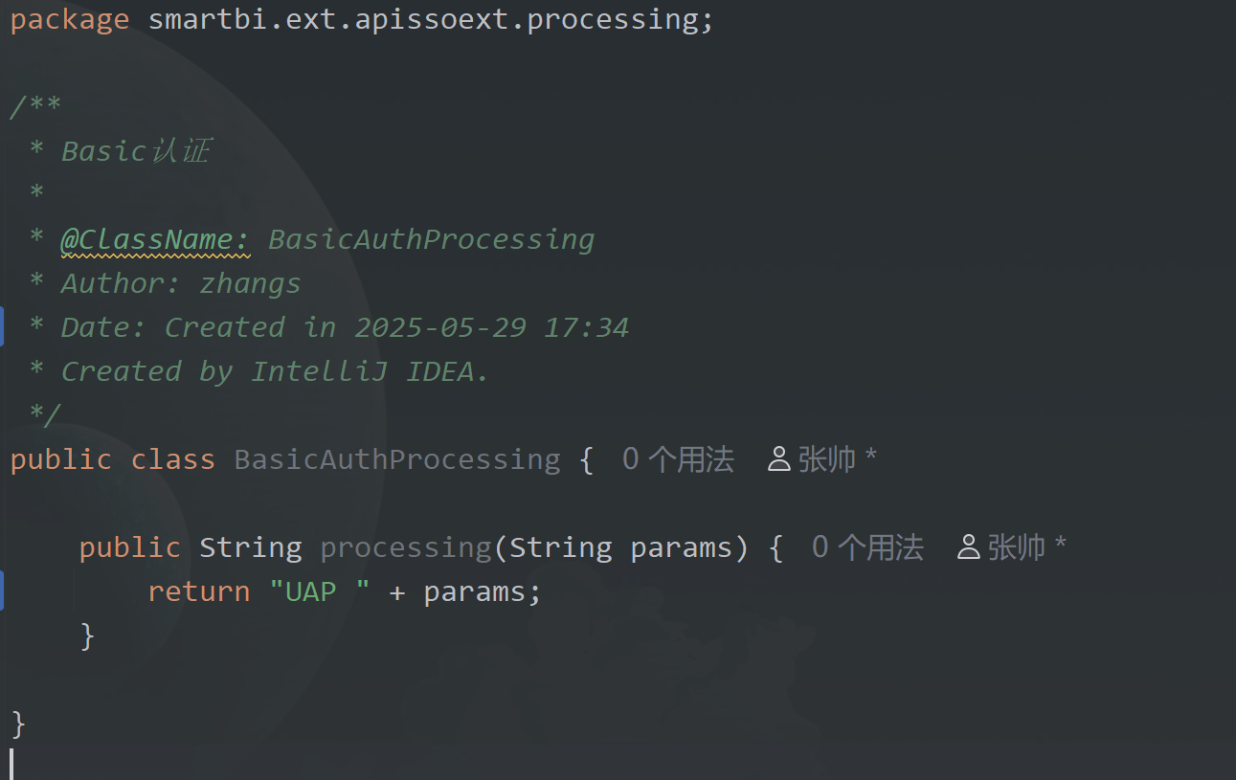Image resolution: width=1236 pixels, height=780 pixels.
Task: Show usages via "0 个用法" hint on processing method
Action: pos(867,547)
